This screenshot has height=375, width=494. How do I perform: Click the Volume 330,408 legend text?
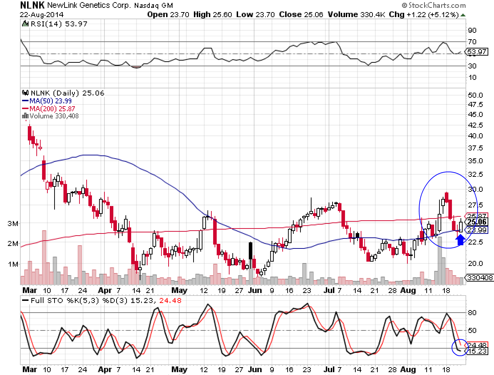click(x=54, y=116)
